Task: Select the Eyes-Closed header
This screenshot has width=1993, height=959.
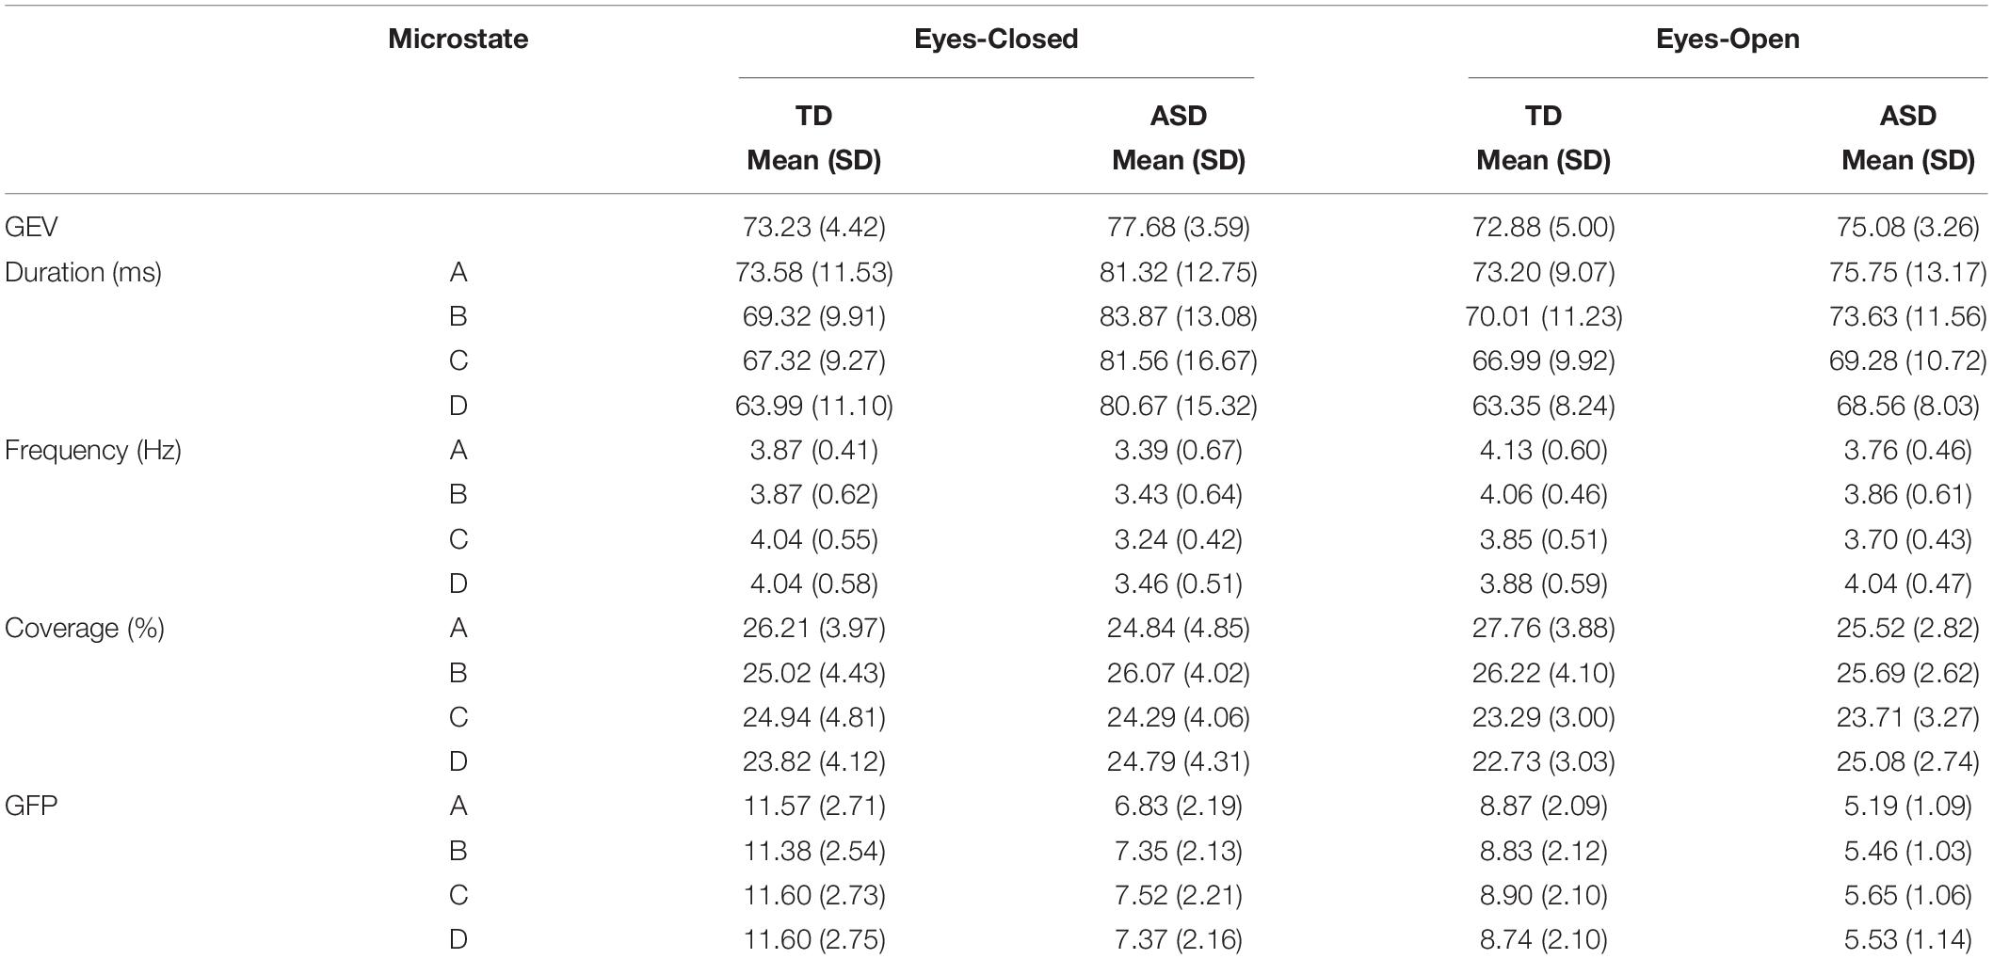Action: [996, 39]
